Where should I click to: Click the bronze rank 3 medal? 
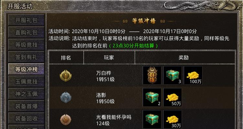tap(66, 120)
